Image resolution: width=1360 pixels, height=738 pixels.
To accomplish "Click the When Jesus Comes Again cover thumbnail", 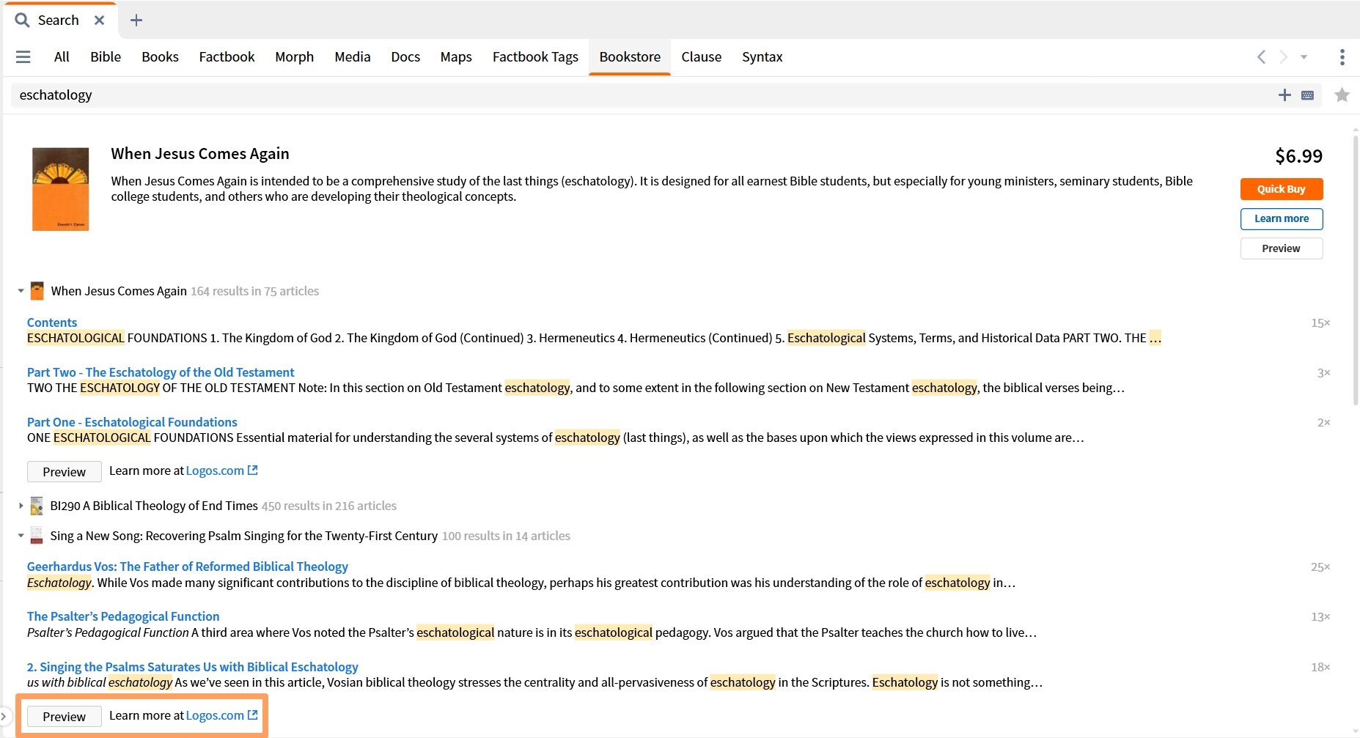I will [x=60, y=189].
